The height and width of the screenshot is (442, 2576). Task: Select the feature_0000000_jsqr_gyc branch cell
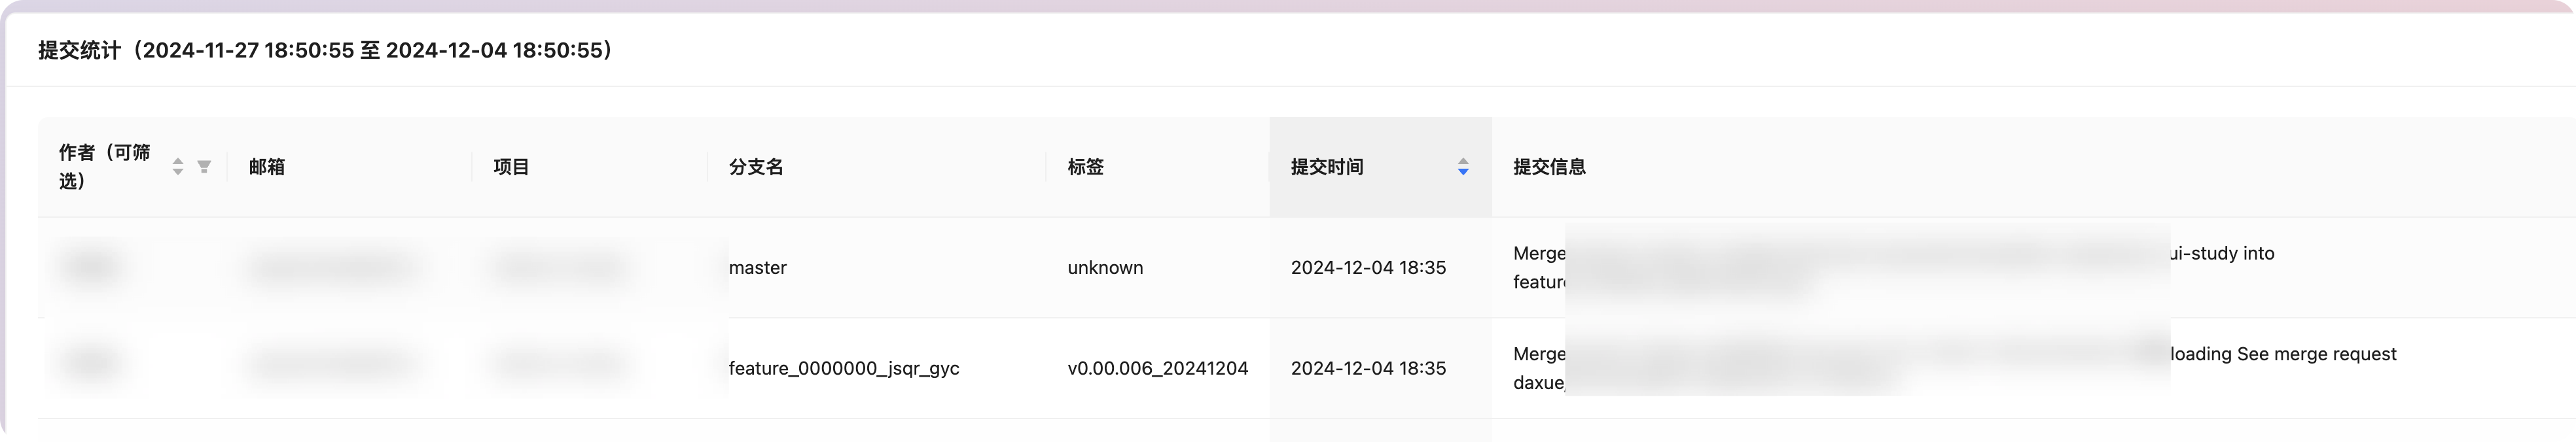(x=844, y=368)
